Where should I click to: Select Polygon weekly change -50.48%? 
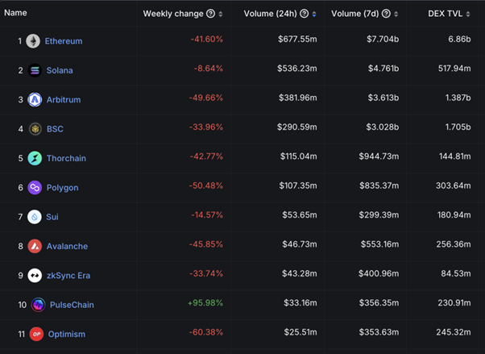tap(206, 185)
